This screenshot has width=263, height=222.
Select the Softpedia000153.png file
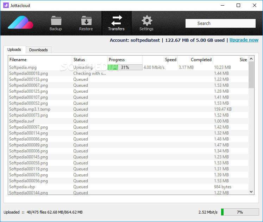click(x=29, y=79)
